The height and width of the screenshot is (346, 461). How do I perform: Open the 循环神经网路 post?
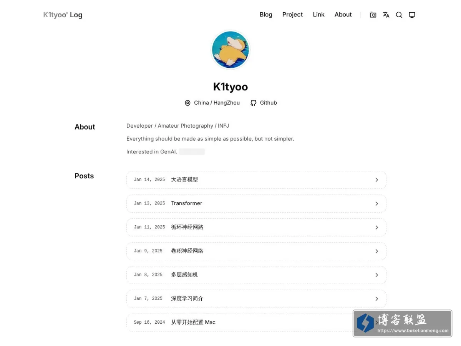pos(256,227)
